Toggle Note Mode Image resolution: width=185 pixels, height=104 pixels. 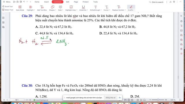[x=20, y=8]
